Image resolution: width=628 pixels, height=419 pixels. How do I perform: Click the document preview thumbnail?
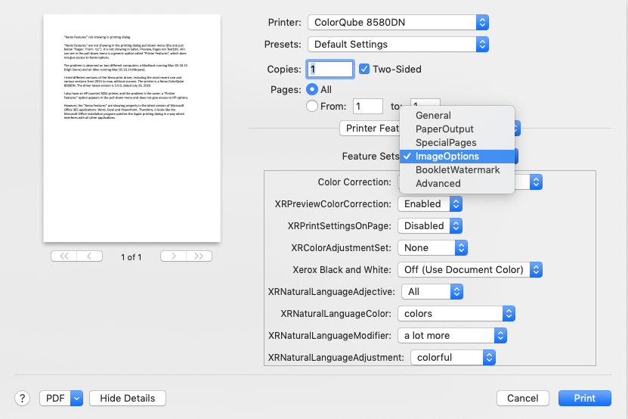(x=131, y=129)
